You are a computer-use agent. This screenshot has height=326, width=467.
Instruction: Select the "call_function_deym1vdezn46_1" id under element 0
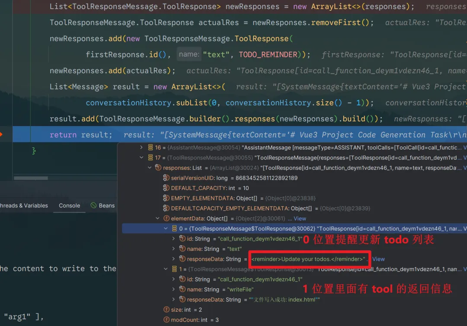[x=260, y=238]
